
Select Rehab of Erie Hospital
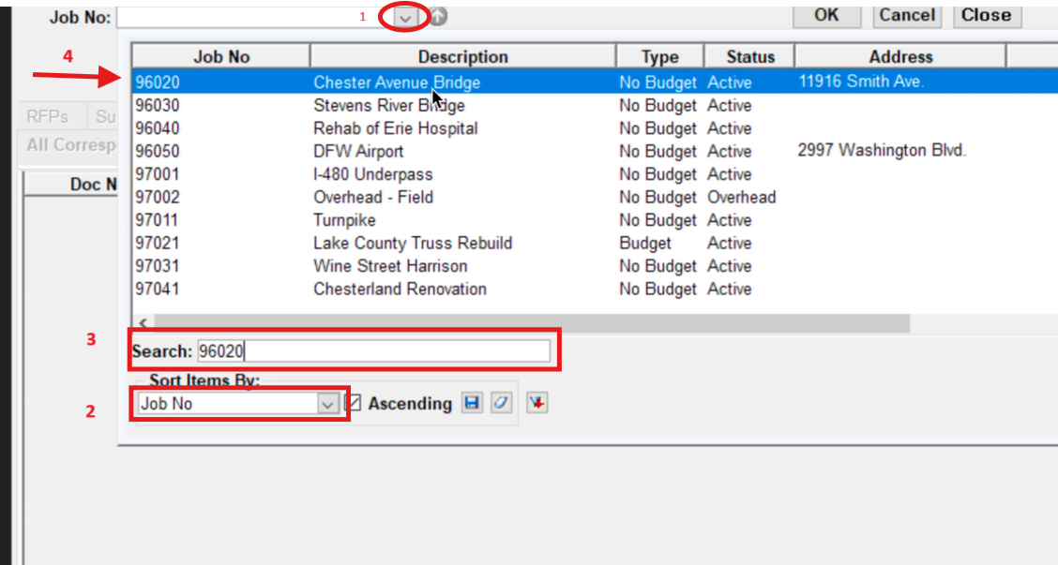click(396, 128)
